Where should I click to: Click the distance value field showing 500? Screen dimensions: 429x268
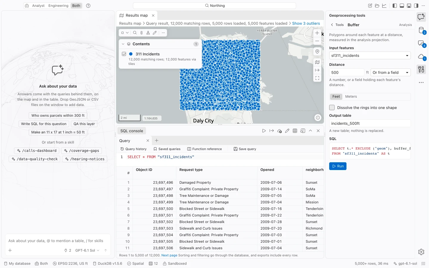click(346, 72)
